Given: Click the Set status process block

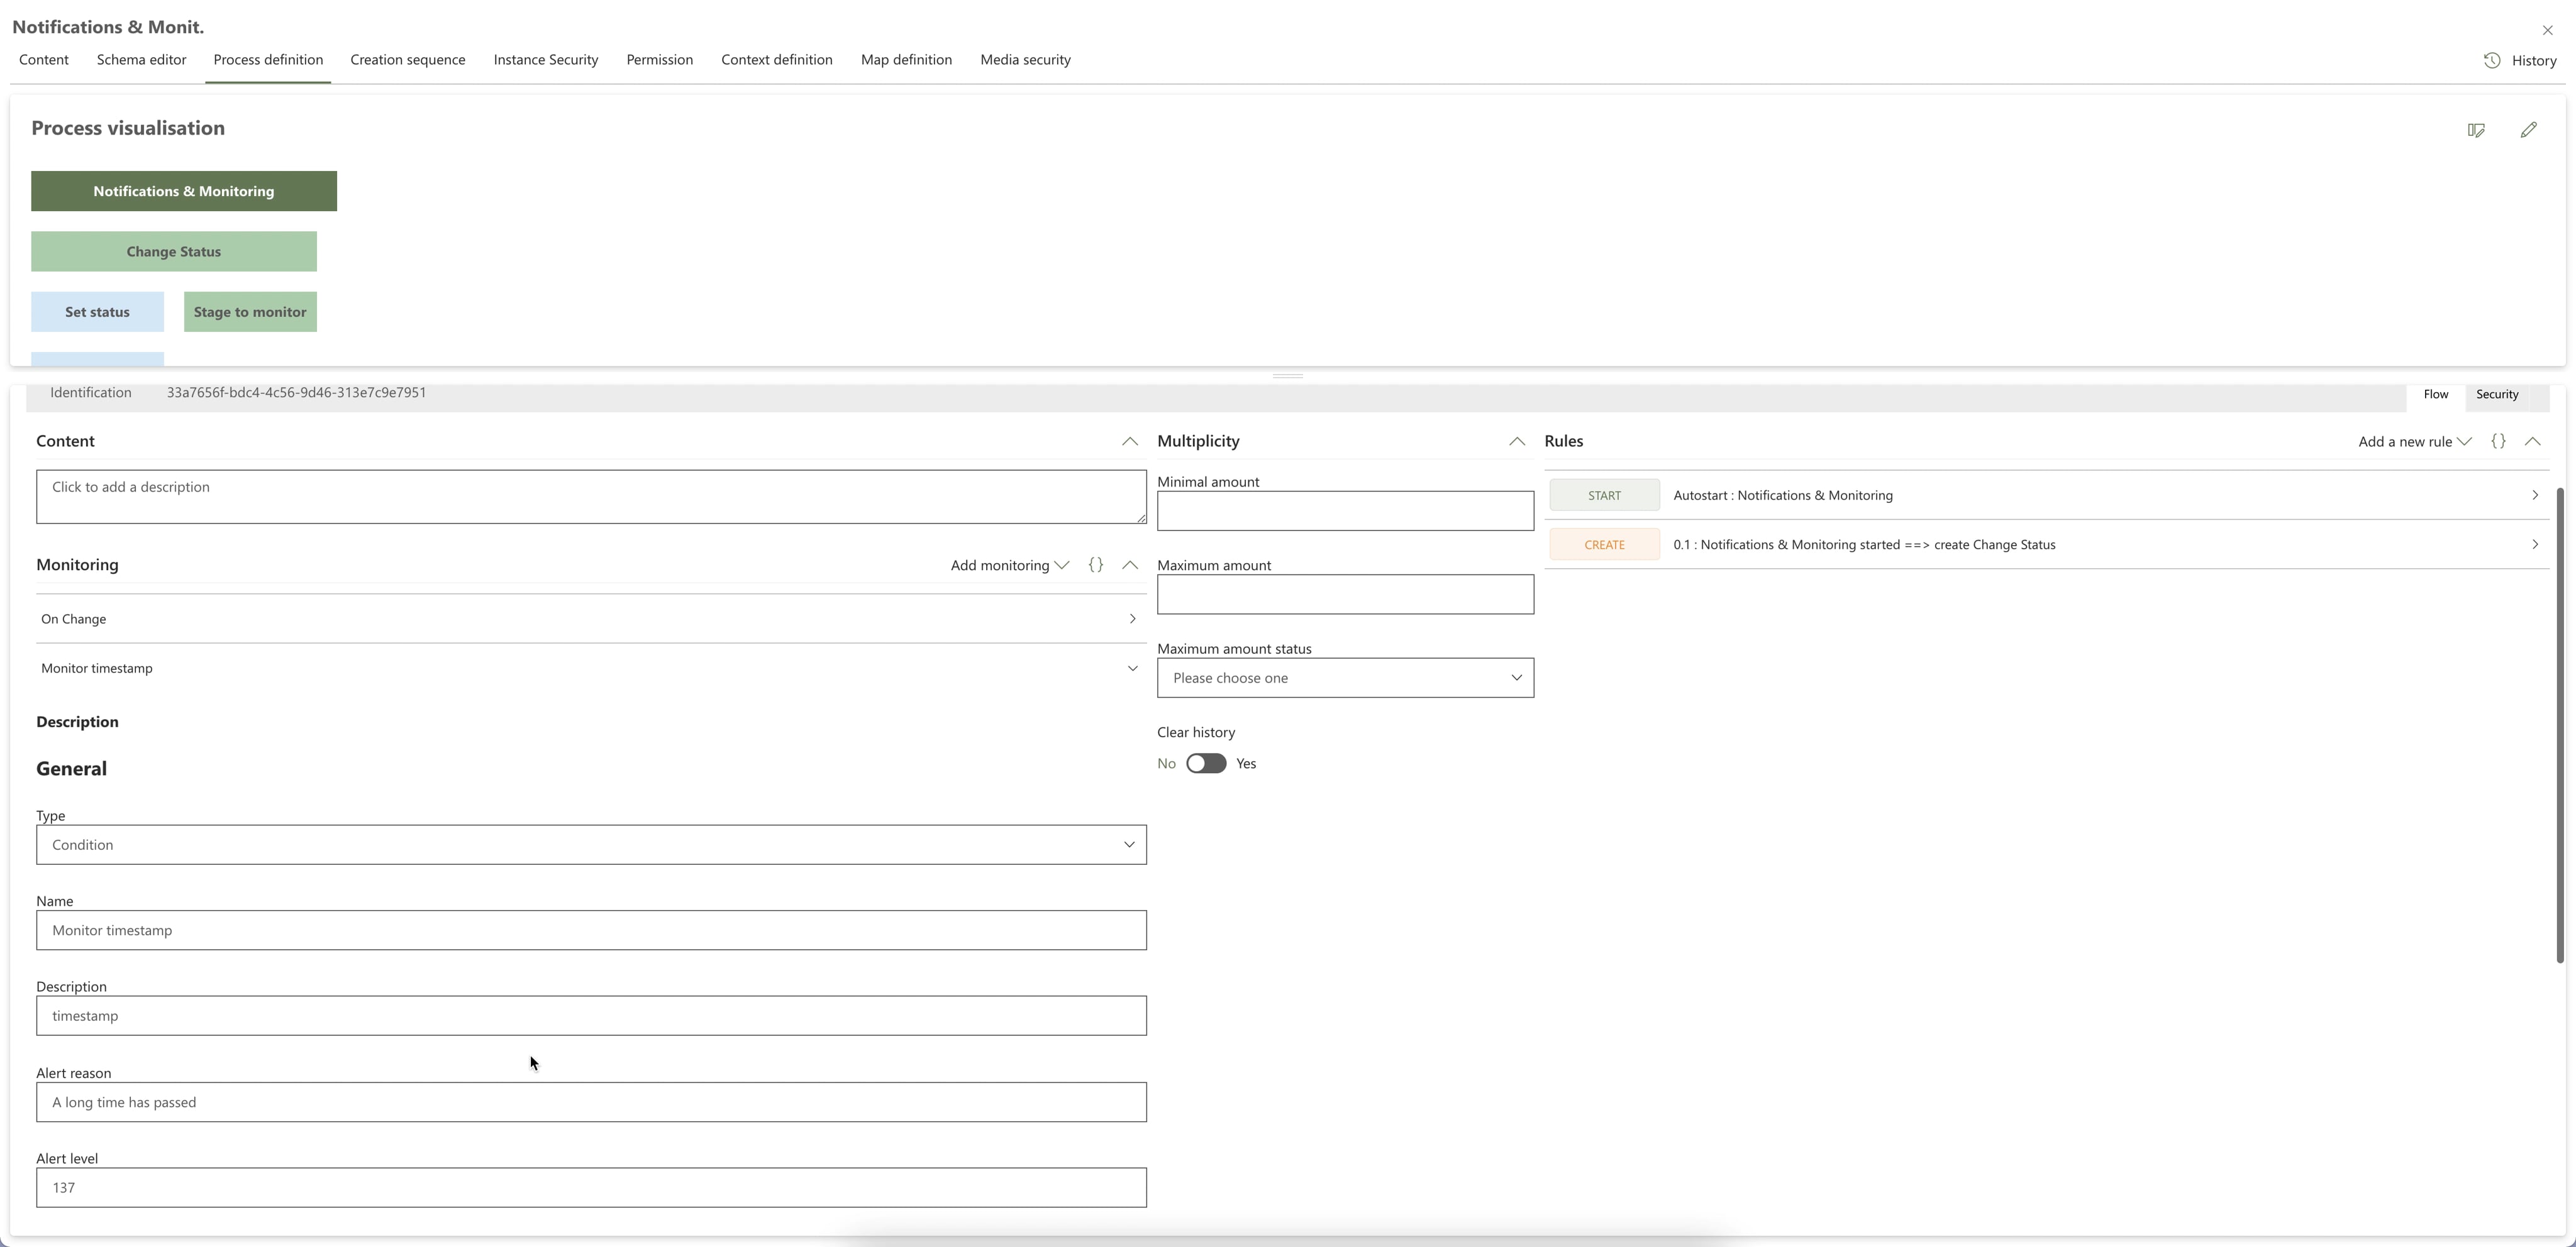Looking at the screenshot, I should click(97, 312).
